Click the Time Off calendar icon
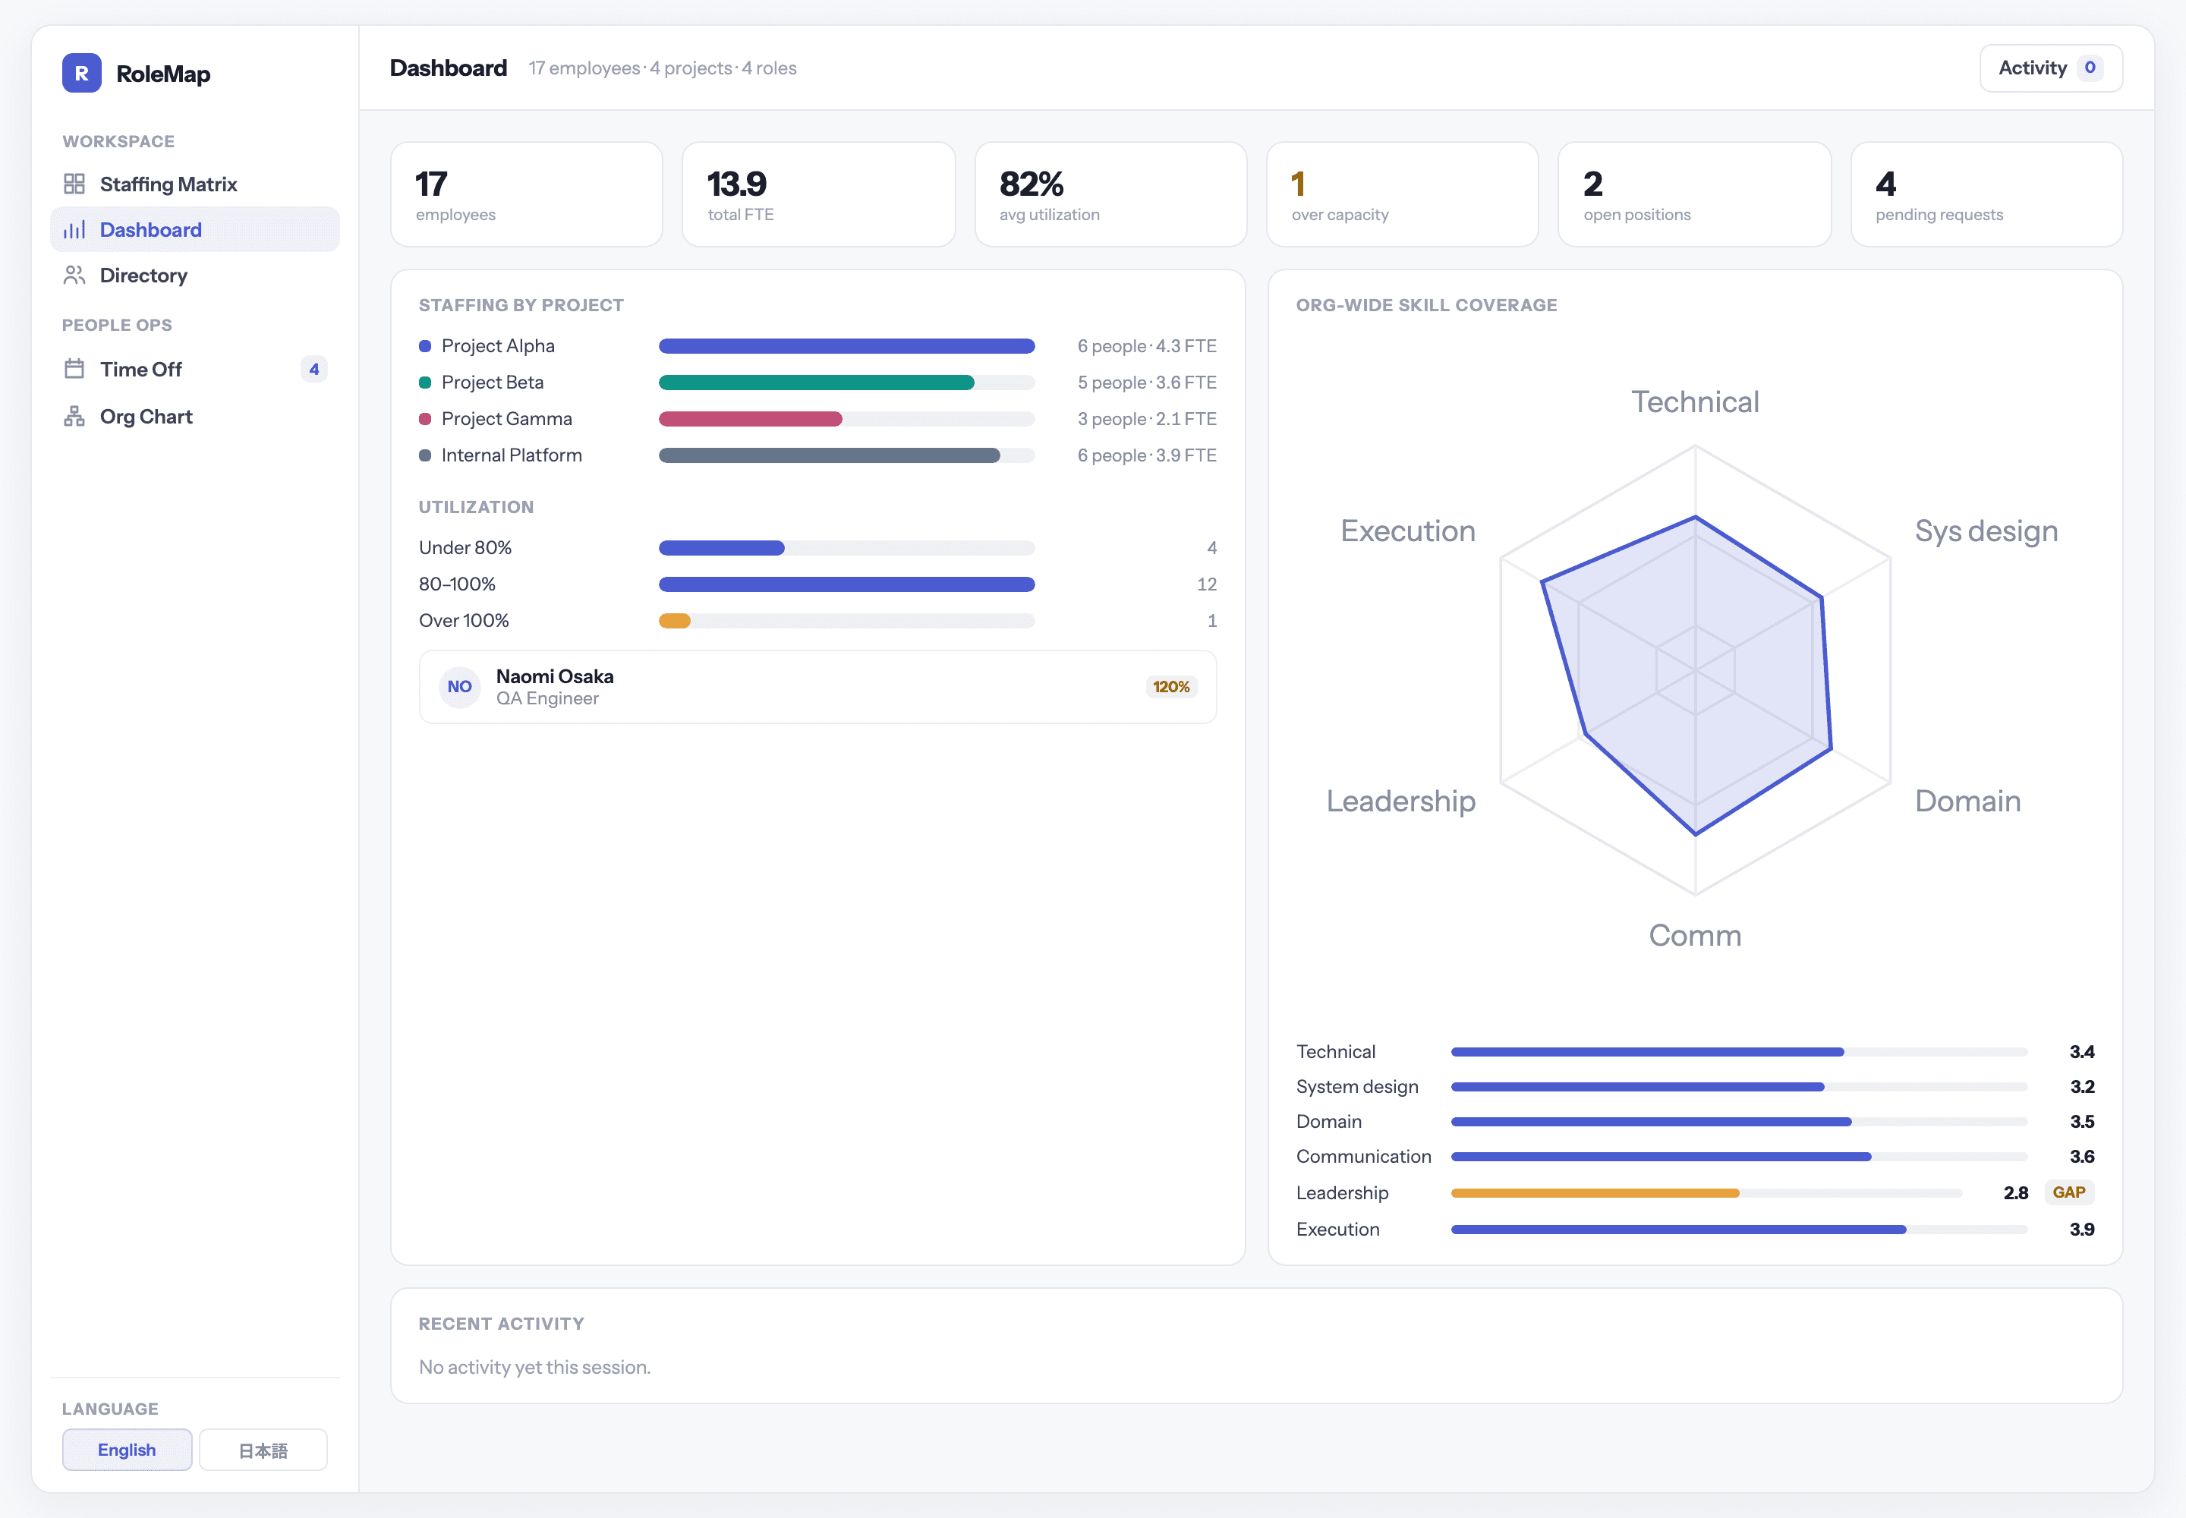2186x1518 pixels. coord(74,369)
